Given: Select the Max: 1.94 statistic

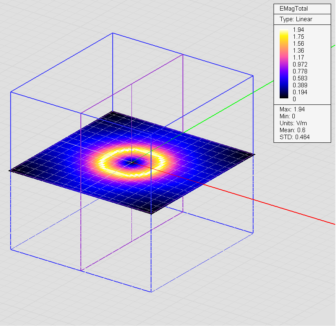Looking at the screenshot, I should tap(292, 109).
